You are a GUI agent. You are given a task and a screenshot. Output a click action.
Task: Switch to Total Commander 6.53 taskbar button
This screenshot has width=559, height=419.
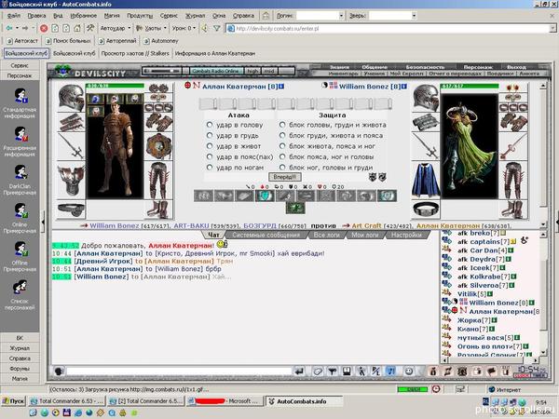[67, 400]
